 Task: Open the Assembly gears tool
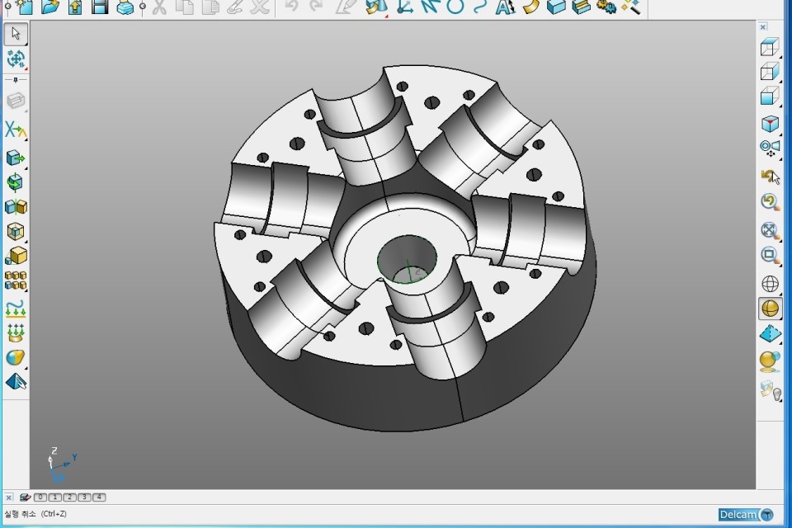click(606, 7)
